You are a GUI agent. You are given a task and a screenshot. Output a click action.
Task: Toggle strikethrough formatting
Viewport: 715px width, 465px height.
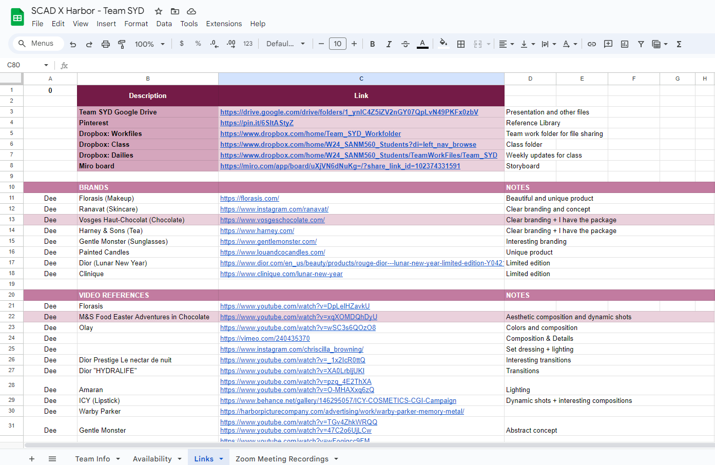click(405, 44)
